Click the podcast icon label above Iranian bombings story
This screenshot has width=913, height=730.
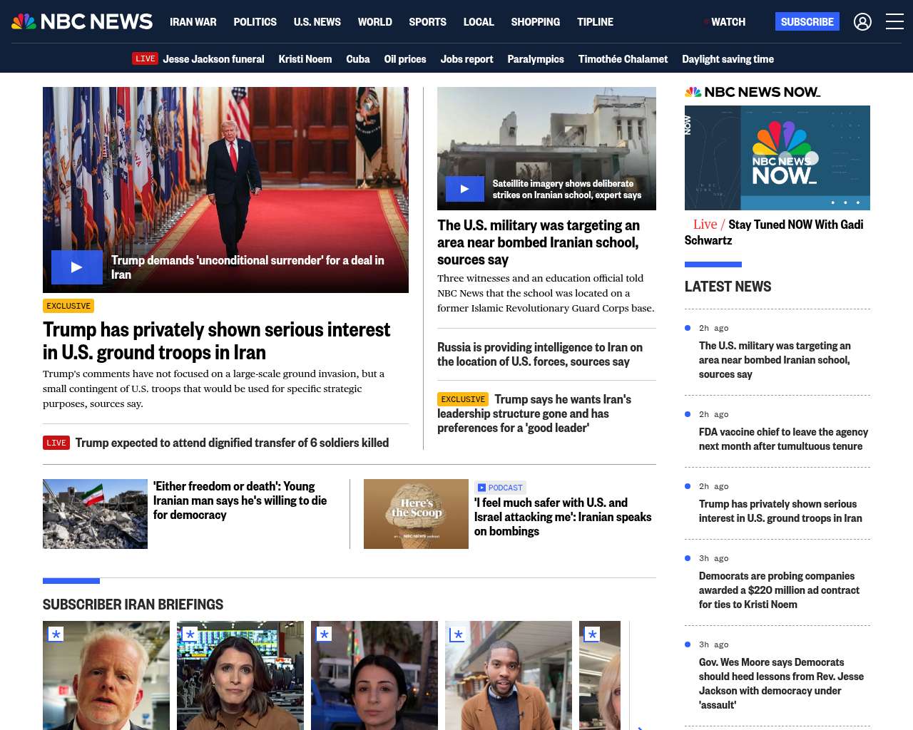click(x=500, y=488)
